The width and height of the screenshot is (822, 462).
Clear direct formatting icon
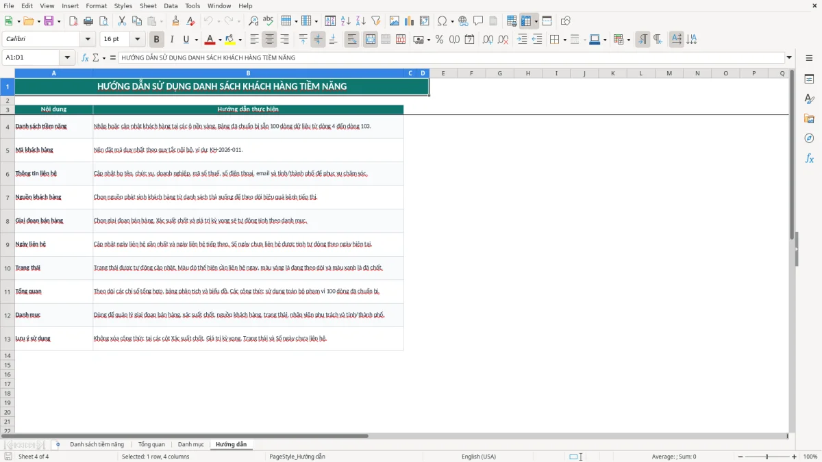tap(190, 21)
